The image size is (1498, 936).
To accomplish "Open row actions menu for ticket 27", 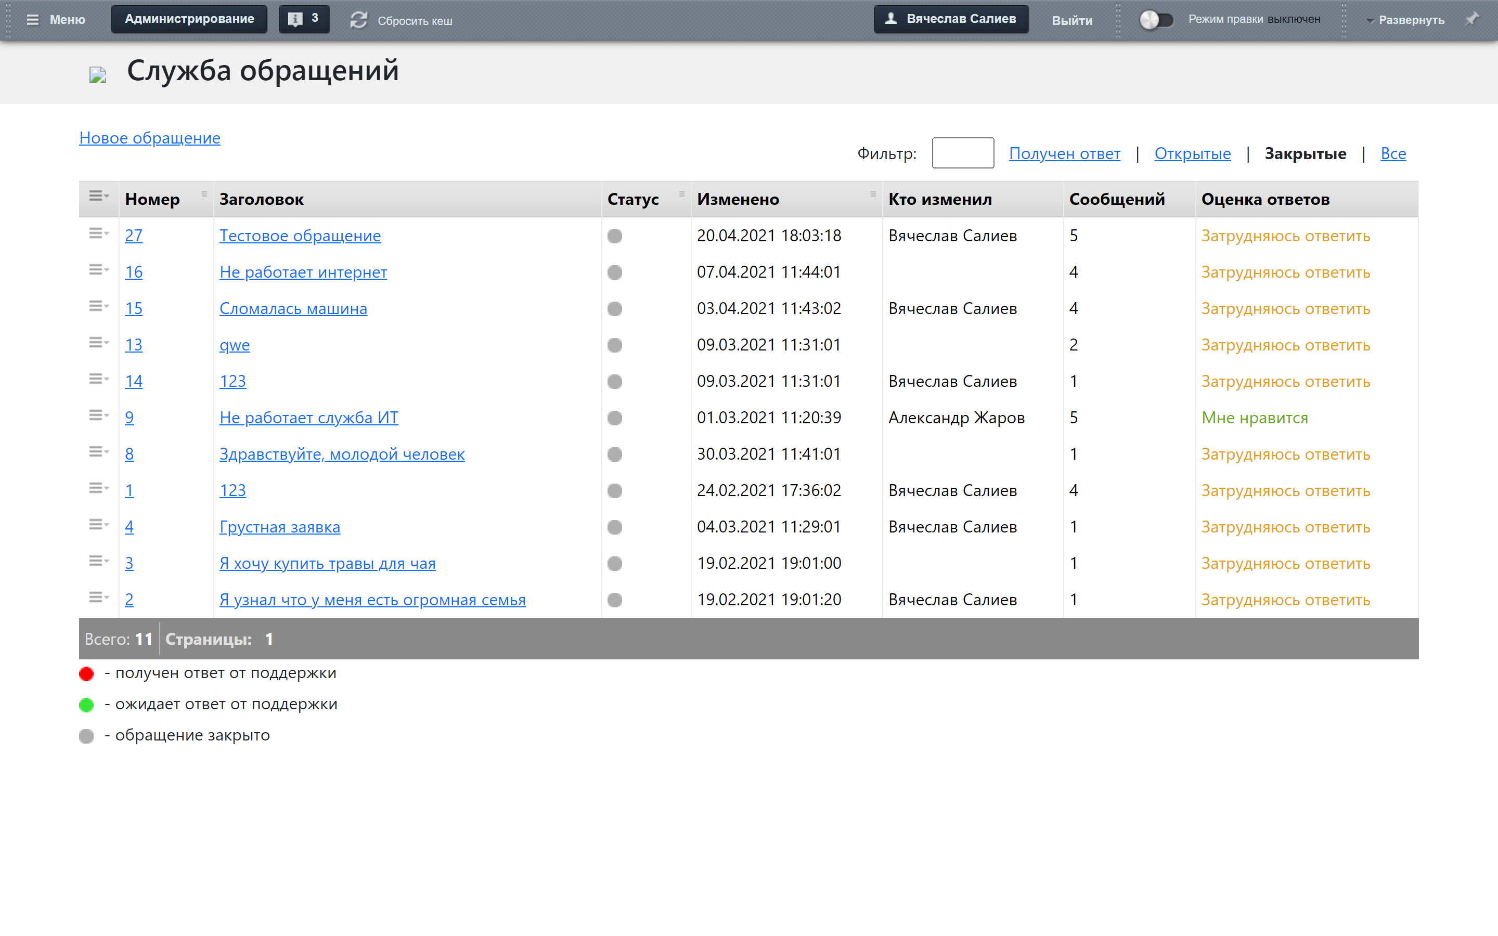I will [x=98, y=233].
